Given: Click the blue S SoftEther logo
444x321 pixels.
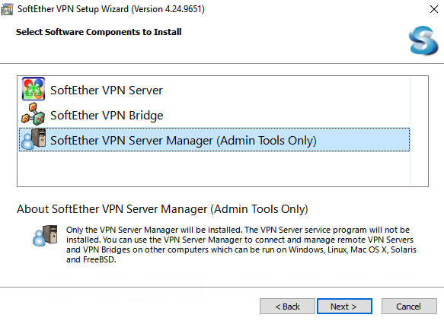Looking at the screenshot, I should (423, 40).
